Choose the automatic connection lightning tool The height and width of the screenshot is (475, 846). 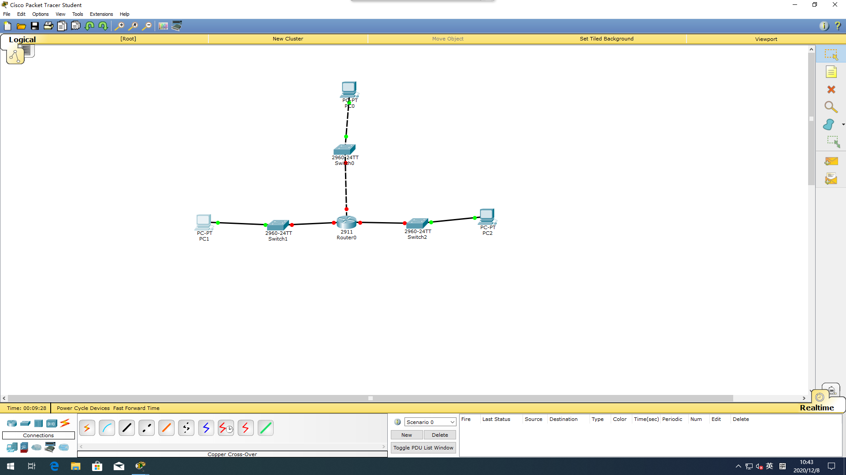point(87,427)
